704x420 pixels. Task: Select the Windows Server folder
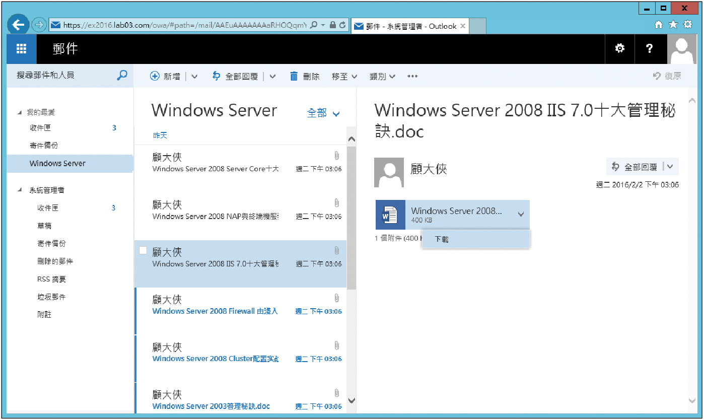tap(70, 163)
